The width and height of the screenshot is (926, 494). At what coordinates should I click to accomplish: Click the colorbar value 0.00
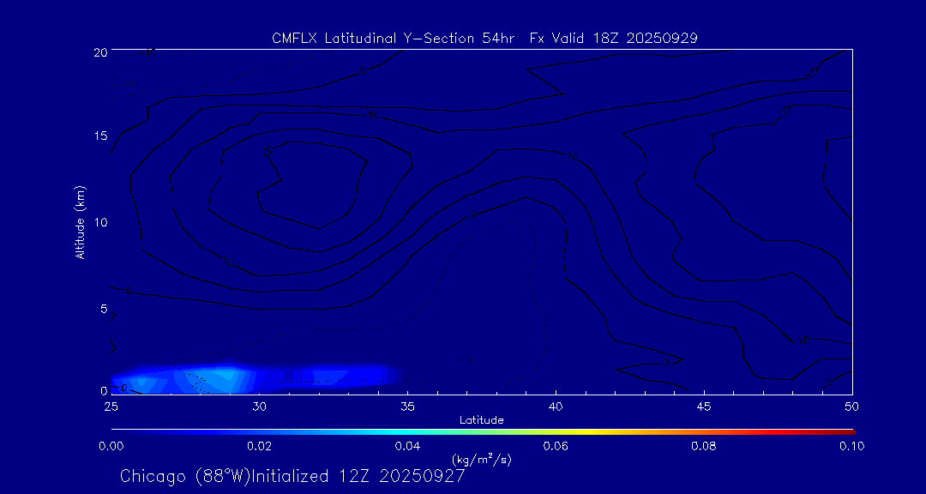click(111, 446)
